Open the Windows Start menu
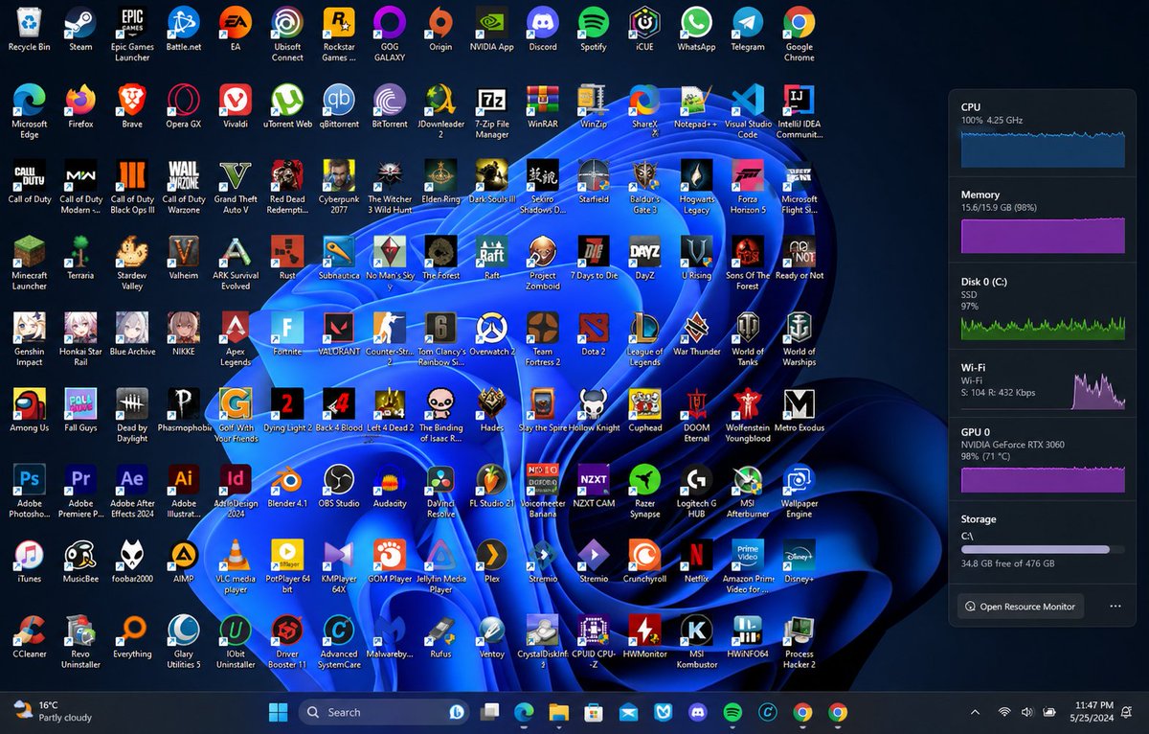The width and height of the screenshot is (1149, 734). (278, 712)
